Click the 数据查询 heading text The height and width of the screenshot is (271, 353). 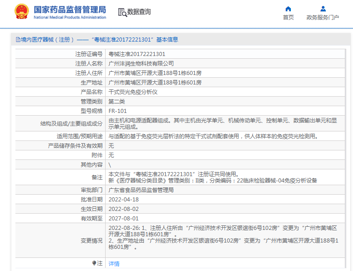point(139,12)
